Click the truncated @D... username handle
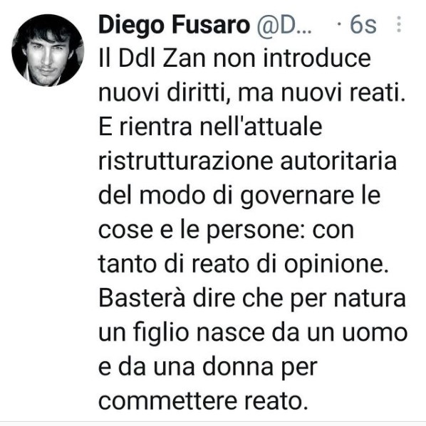The width and height of the screenshot is (426, 426). pyautogui.click(x=284, y=26)
